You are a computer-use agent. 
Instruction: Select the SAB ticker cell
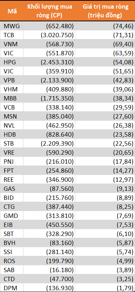pos(12,270)
